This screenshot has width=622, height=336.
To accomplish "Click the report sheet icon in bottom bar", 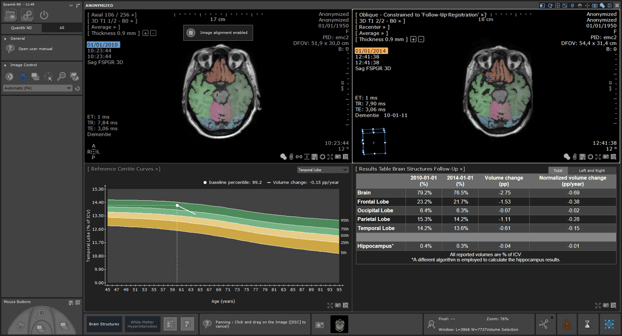I will point(170,324).
